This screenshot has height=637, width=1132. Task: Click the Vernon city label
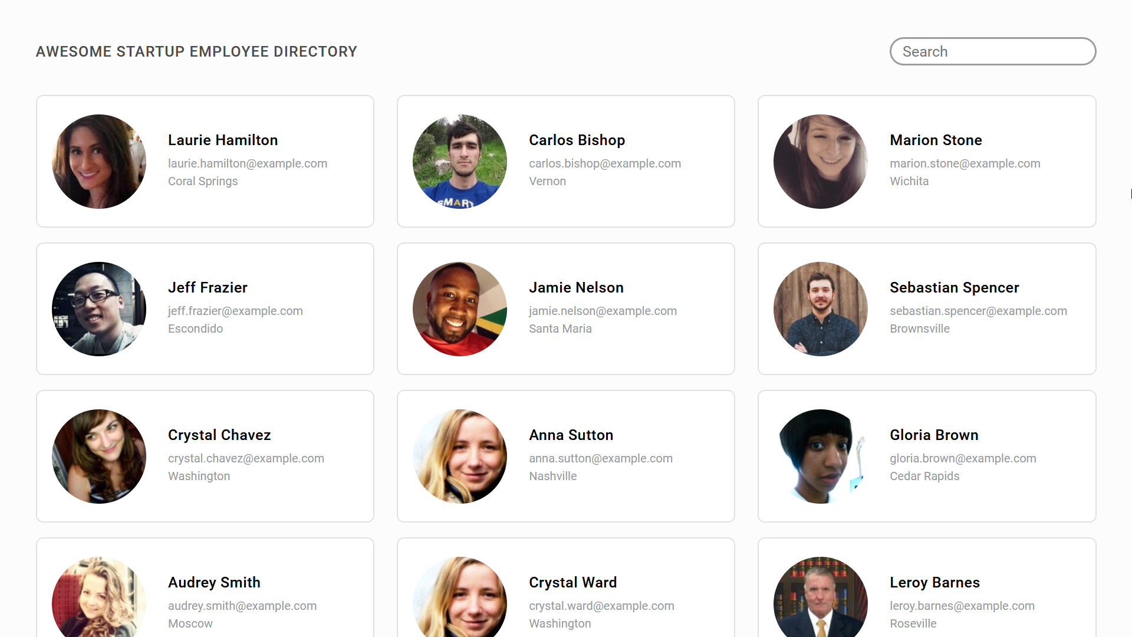tap(547, 181)
